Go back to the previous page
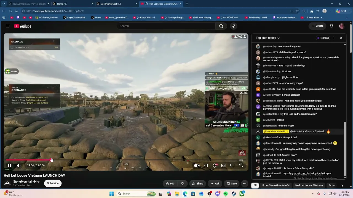The height and width of the screenshot is (198, 353). tap(4, 11)
